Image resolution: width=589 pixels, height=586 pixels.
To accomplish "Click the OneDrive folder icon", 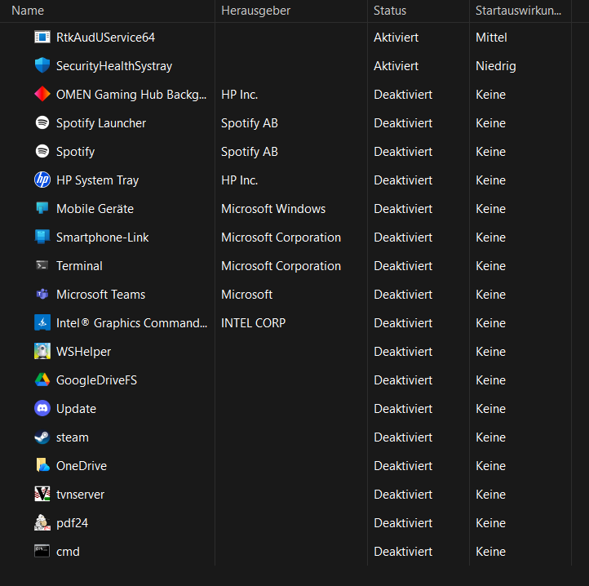I will 42,465.
